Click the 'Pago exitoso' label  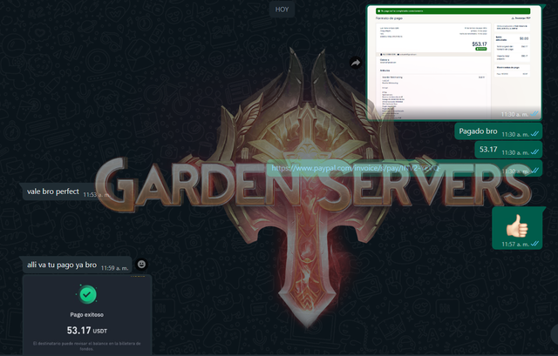coord(87,314)
